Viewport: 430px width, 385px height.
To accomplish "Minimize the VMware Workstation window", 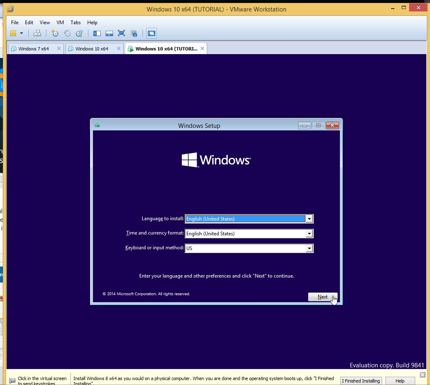I will click(393, 9).
